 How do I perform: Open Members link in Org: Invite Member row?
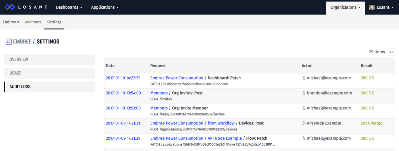coord(159,108)
